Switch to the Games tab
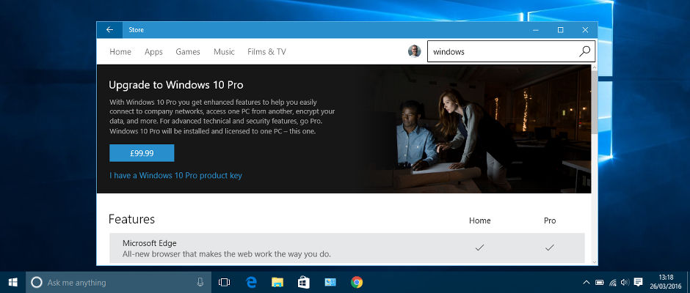The image size is (690, 293). (188, 52)
